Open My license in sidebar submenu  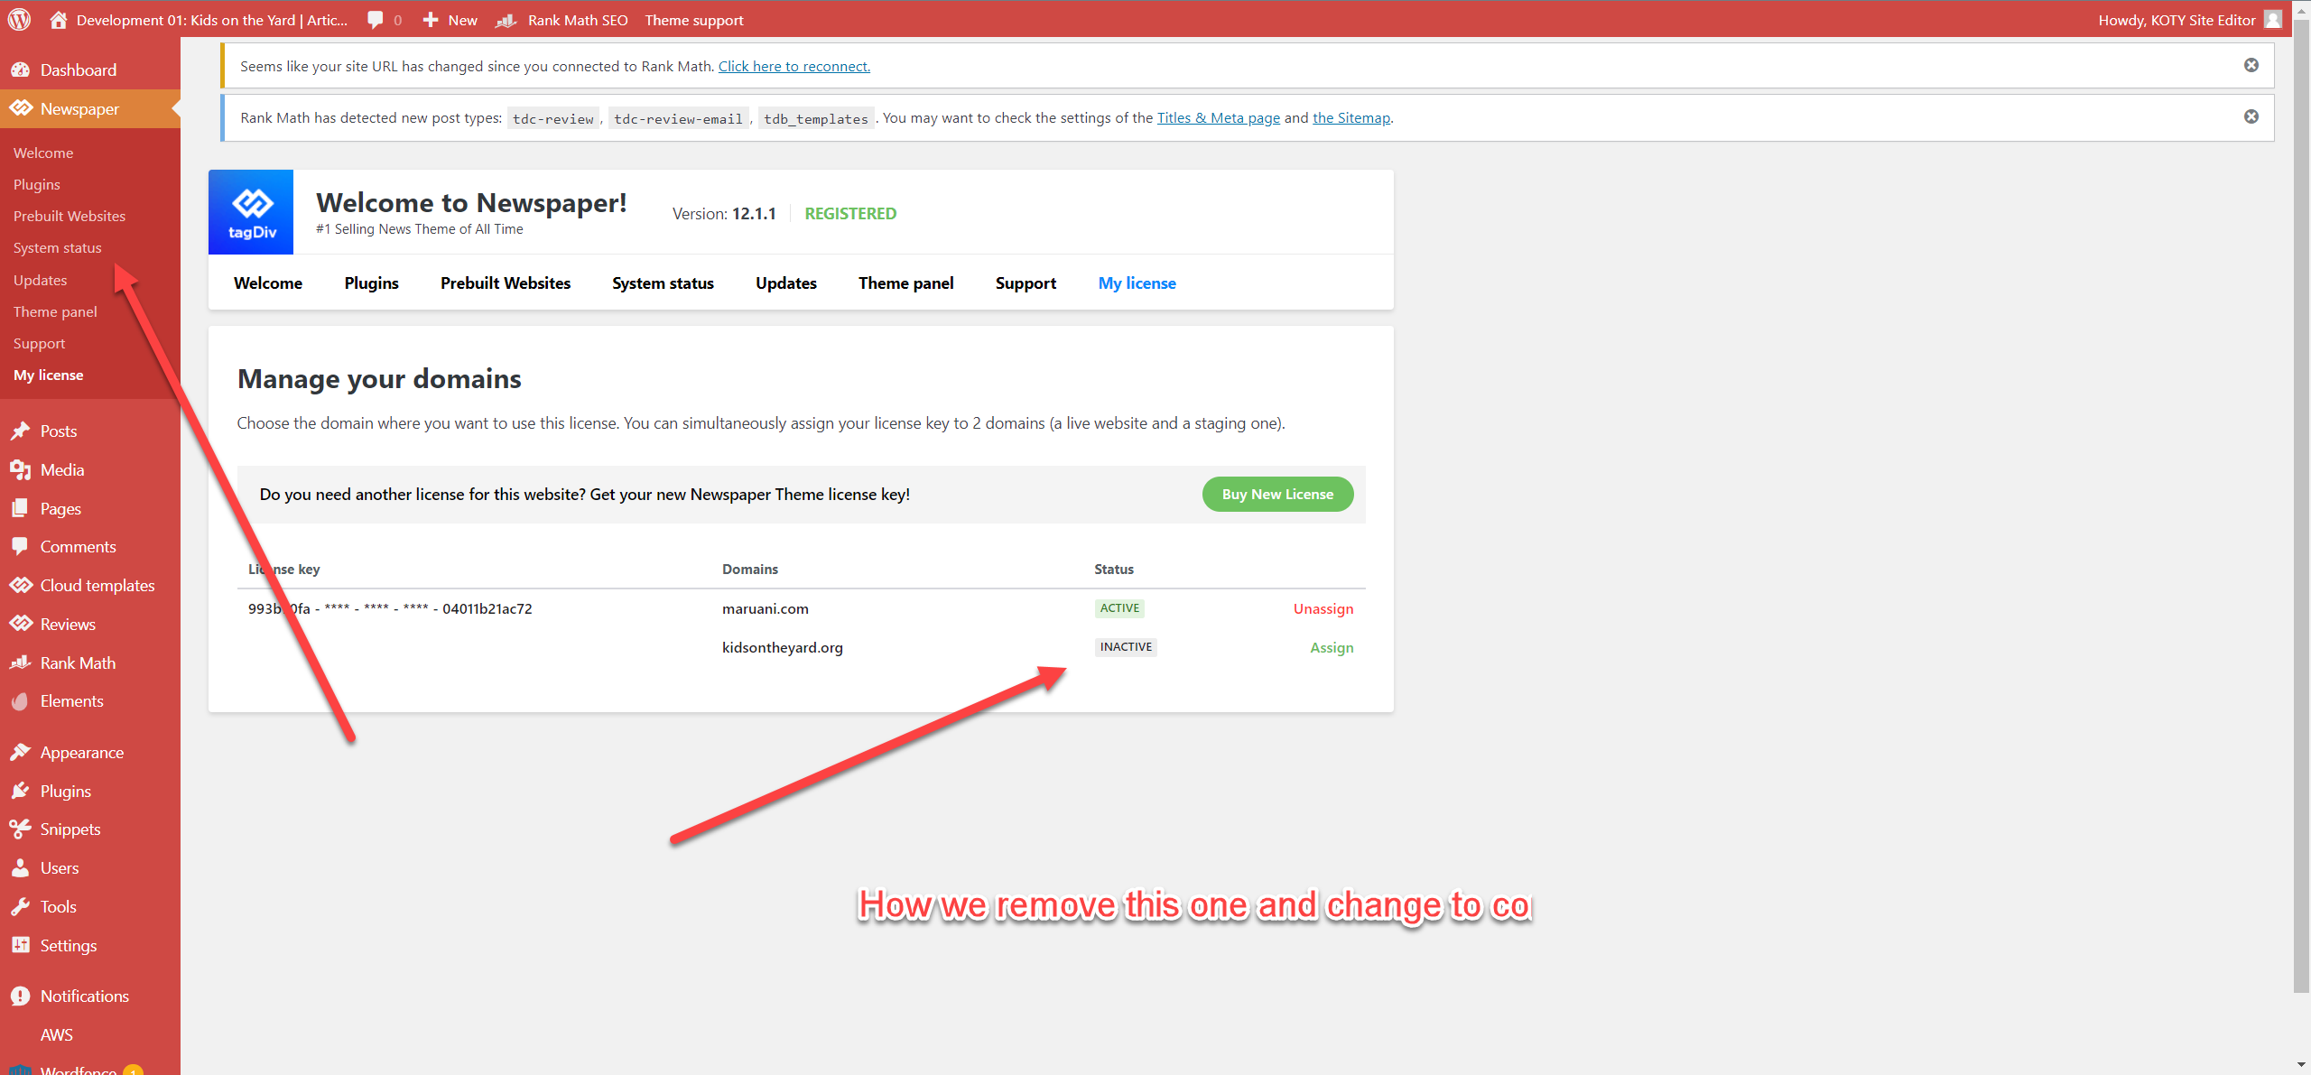click(x=49, y=375)
